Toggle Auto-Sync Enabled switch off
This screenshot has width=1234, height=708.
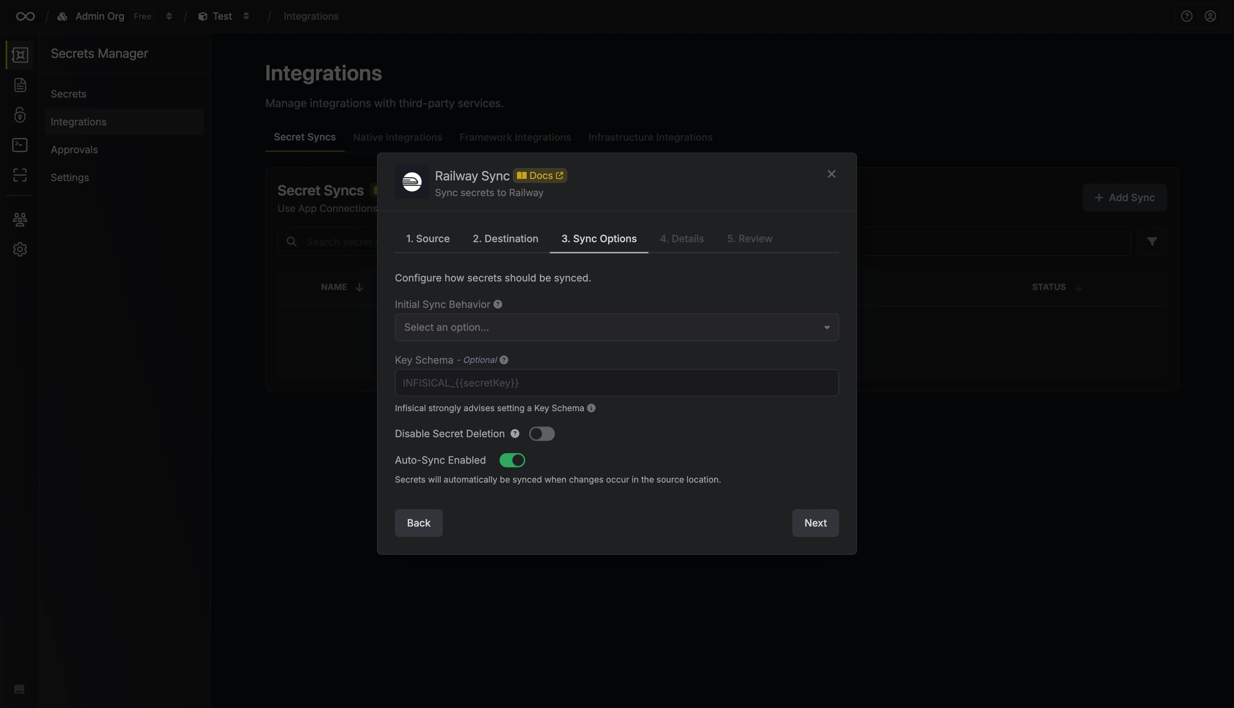pyautogui.click(x=512, y=460)
